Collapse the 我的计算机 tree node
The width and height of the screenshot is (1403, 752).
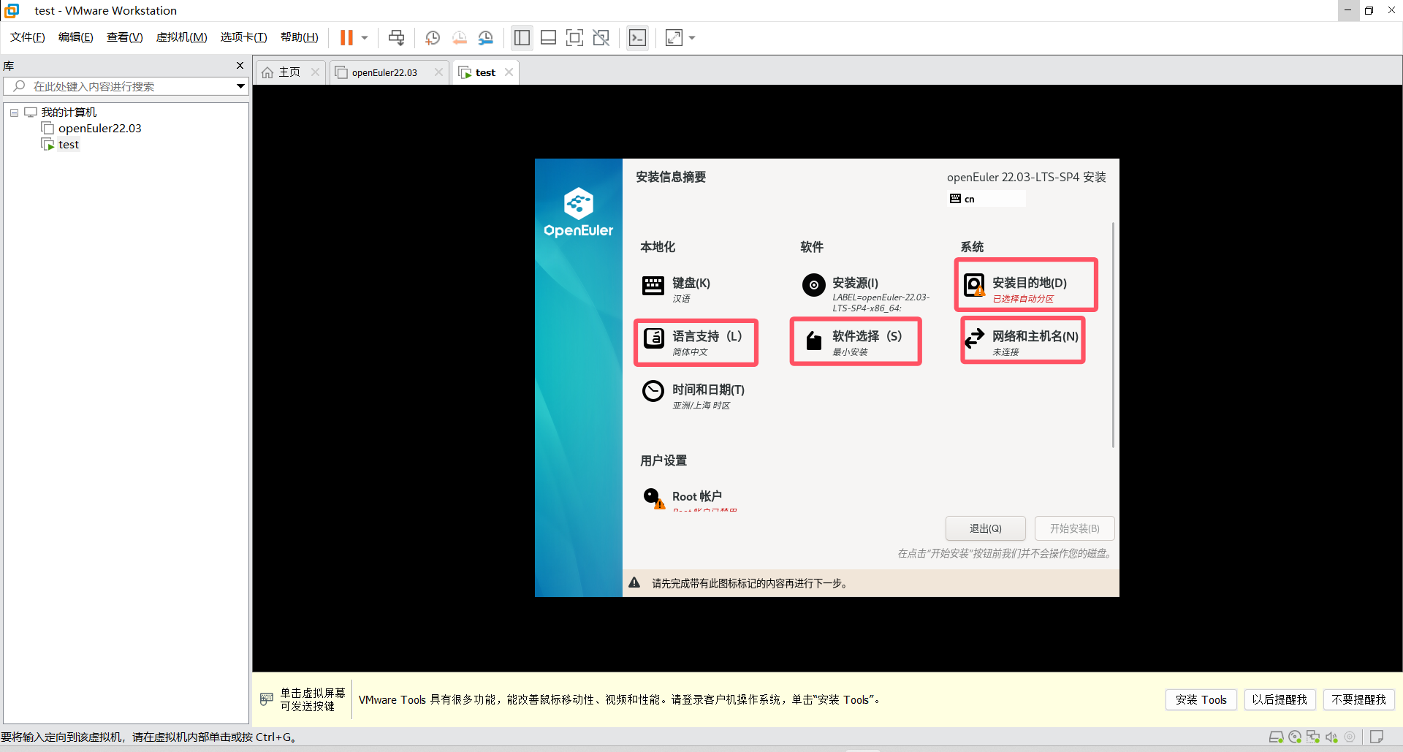tap(14, 113)
